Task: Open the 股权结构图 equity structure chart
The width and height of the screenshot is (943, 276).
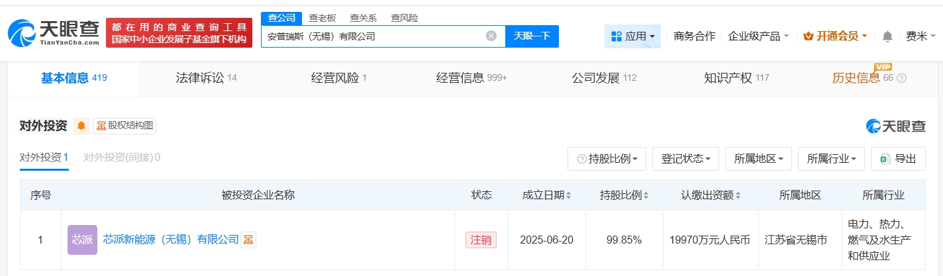Action: point(124,126)
